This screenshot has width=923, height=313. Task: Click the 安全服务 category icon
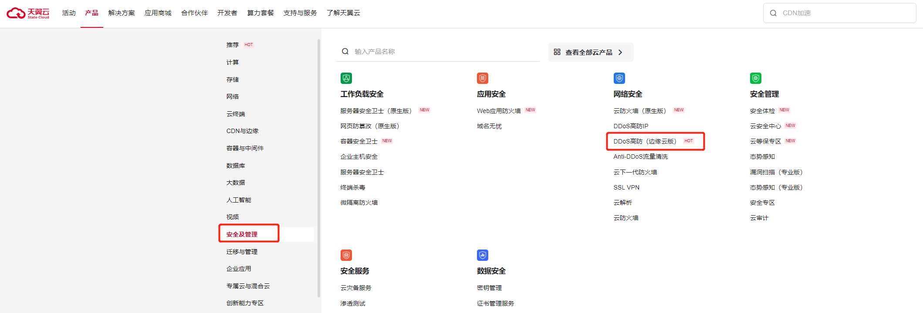(346, 255)
